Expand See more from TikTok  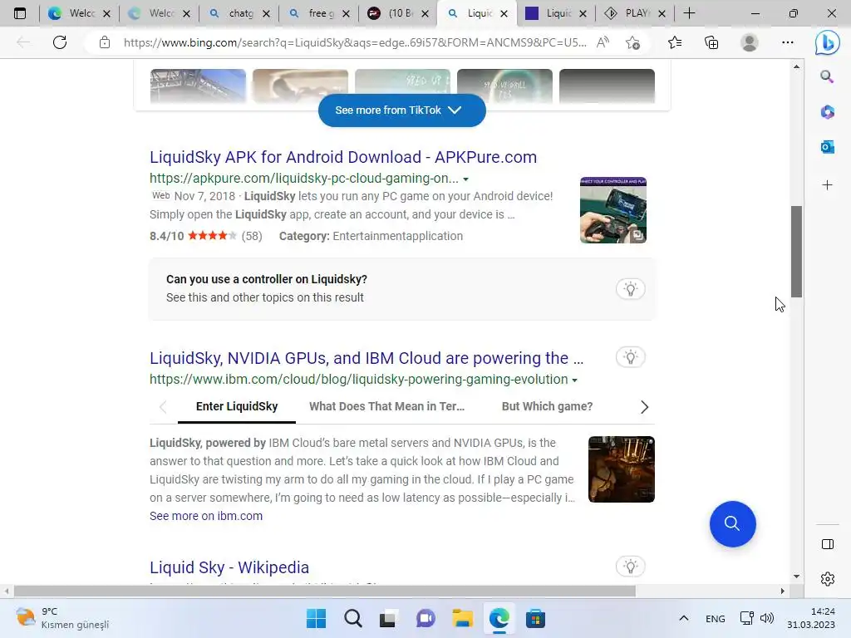401,110
